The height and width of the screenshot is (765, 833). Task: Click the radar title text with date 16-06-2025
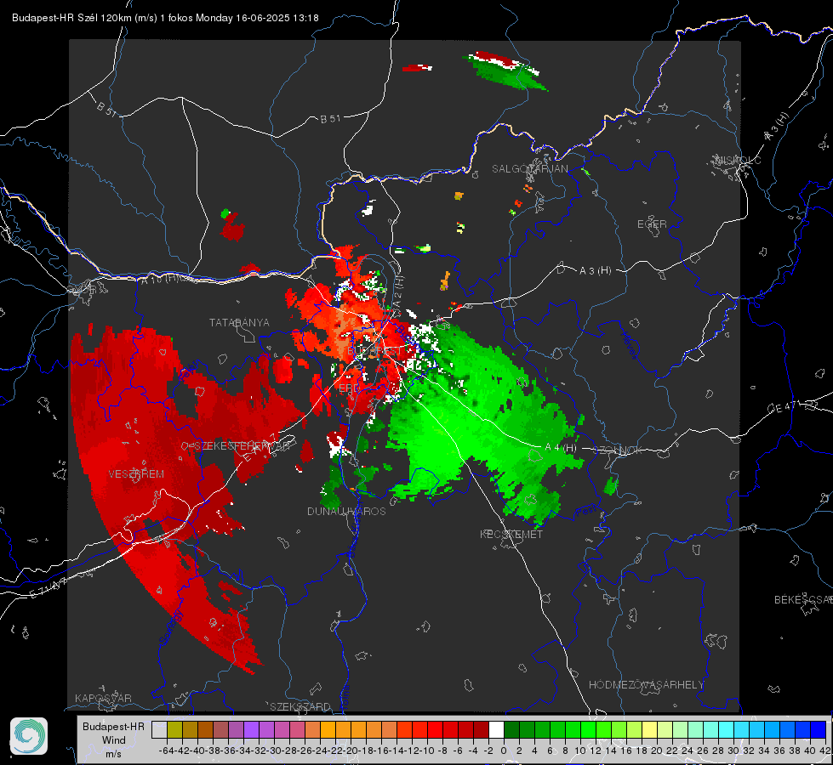pos(165,18)
